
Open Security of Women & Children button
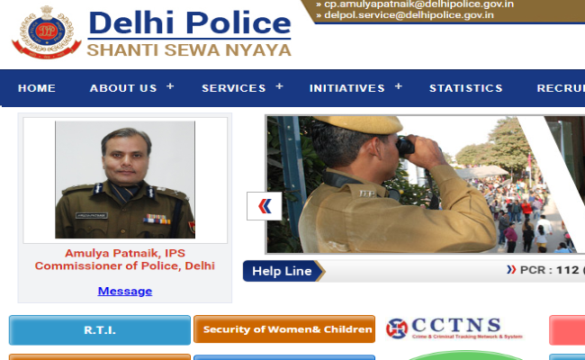tap(284, 329)
